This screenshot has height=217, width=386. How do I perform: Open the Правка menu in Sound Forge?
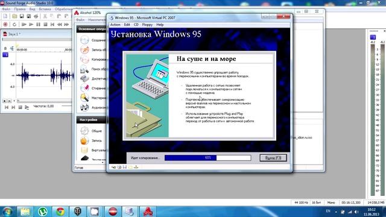click(20, 9)
